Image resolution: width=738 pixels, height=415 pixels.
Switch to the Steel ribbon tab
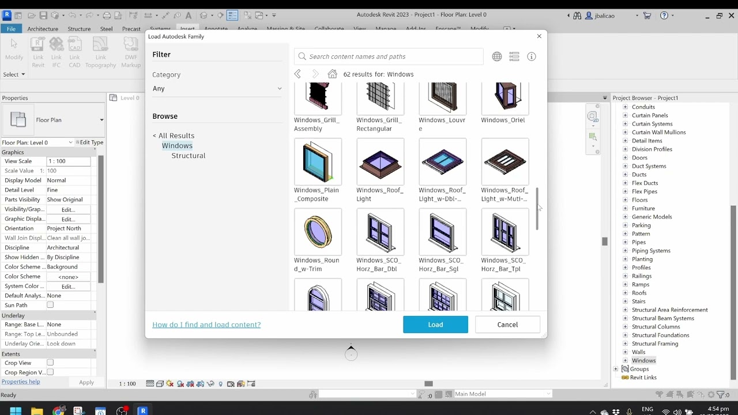pyautogui.click(x=107, y=29)
